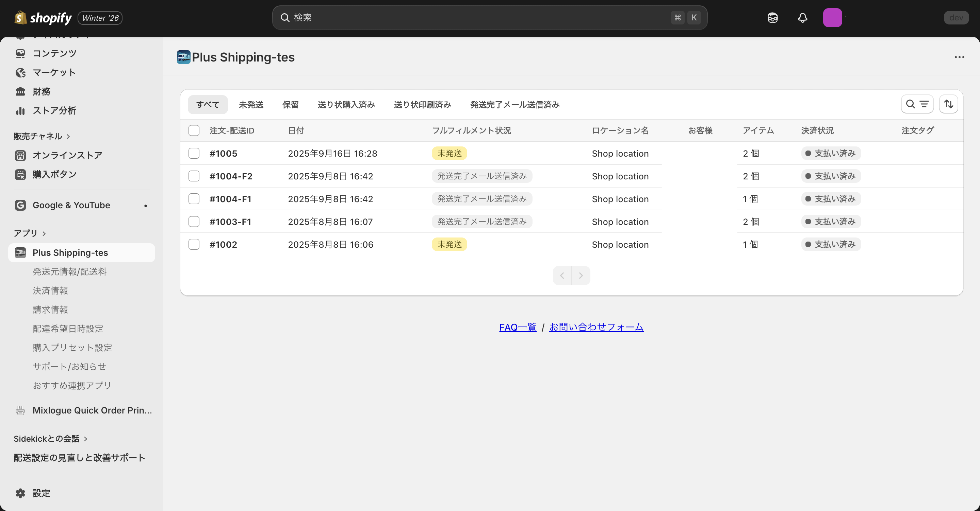The image size is (980, 511).
Task: Open the お問い合わせフォーム link
Action: click(x=596, y=327)
